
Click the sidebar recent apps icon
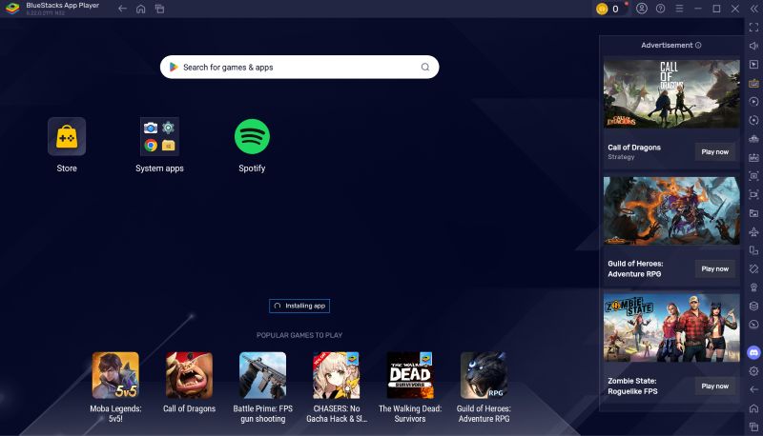click(x=753, y=426)
